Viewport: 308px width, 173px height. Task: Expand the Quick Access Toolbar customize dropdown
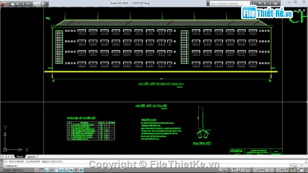[47, 4]
